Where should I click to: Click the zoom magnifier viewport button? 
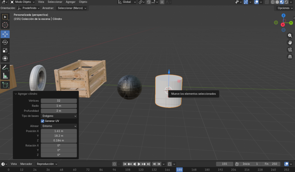pos(290,36)
